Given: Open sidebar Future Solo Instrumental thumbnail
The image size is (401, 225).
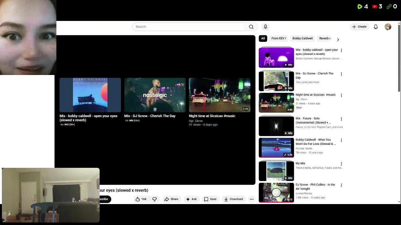Looking at the screenshot, I should tap(276, 126).
